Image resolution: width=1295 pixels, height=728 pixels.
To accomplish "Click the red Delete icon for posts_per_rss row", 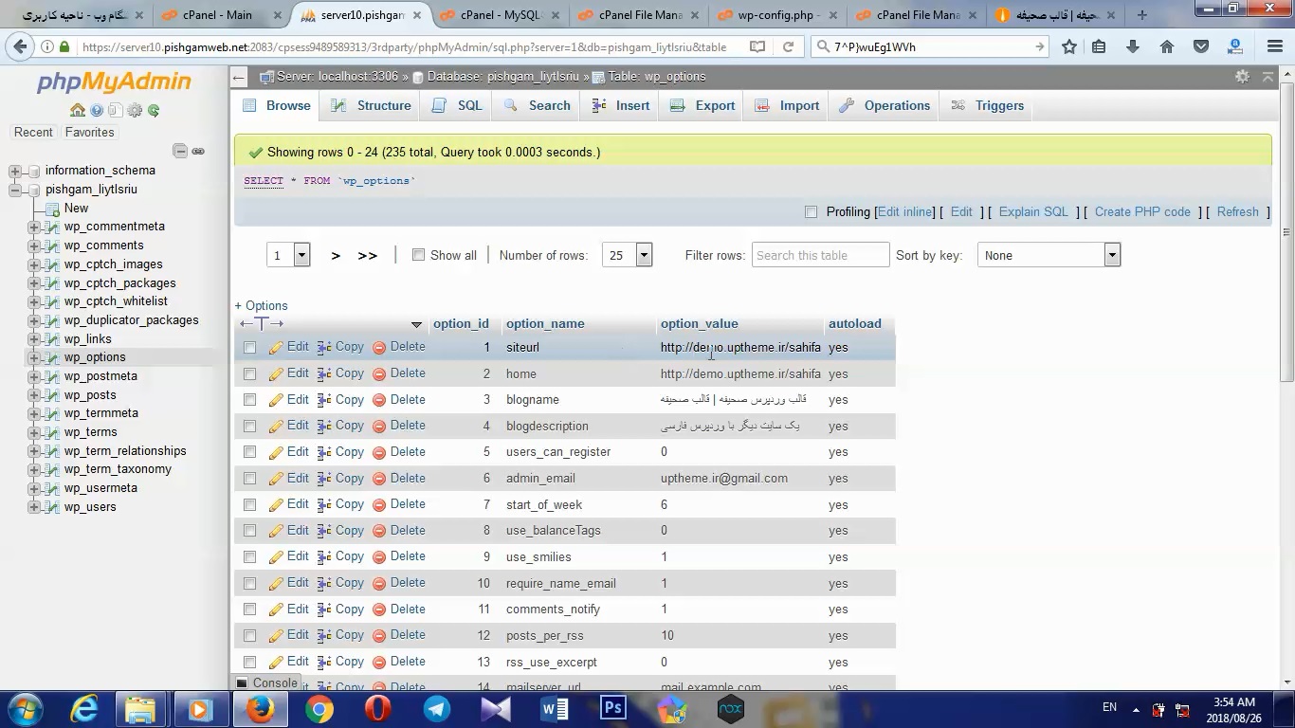I will coord(379,636).
